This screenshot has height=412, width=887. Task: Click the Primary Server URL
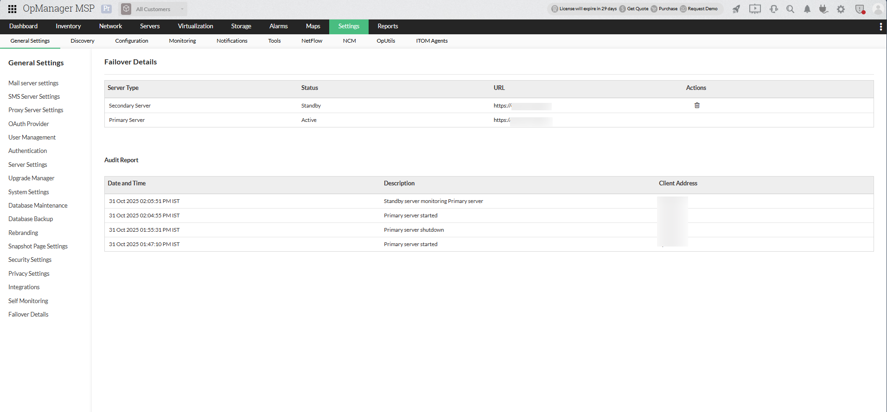click(523, 120)
